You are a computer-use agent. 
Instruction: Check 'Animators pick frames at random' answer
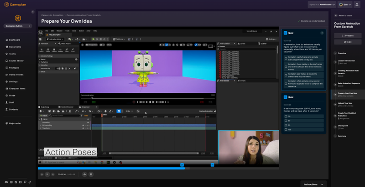[286, 75]
